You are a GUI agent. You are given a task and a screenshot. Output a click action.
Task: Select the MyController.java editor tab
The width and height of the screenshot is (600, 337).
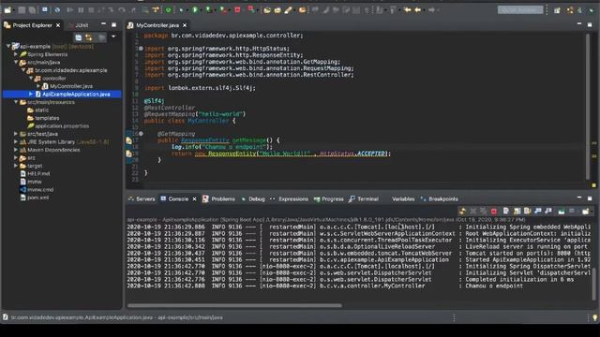pos(157,25)
